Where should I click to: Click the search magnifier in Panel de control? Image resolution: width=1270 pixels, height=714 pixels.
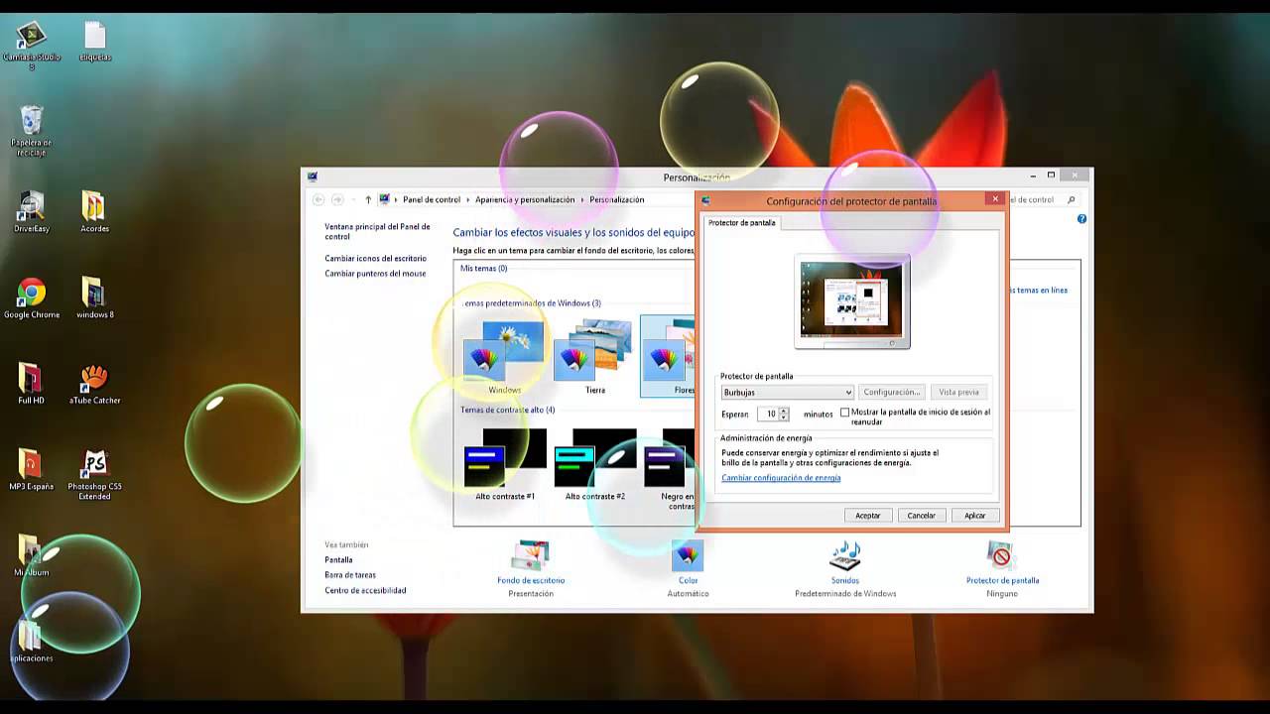click(x=1071, y=199)
